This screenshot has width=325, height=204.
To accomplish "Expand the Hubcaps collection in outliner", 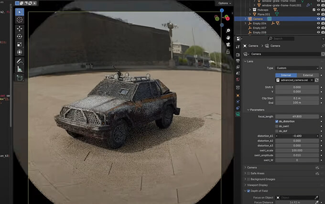I will [x=250, y=10].
